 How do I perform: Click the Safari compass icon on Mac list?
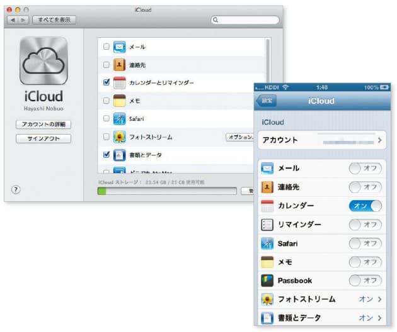pyautogui.click(x=120, y=118)
